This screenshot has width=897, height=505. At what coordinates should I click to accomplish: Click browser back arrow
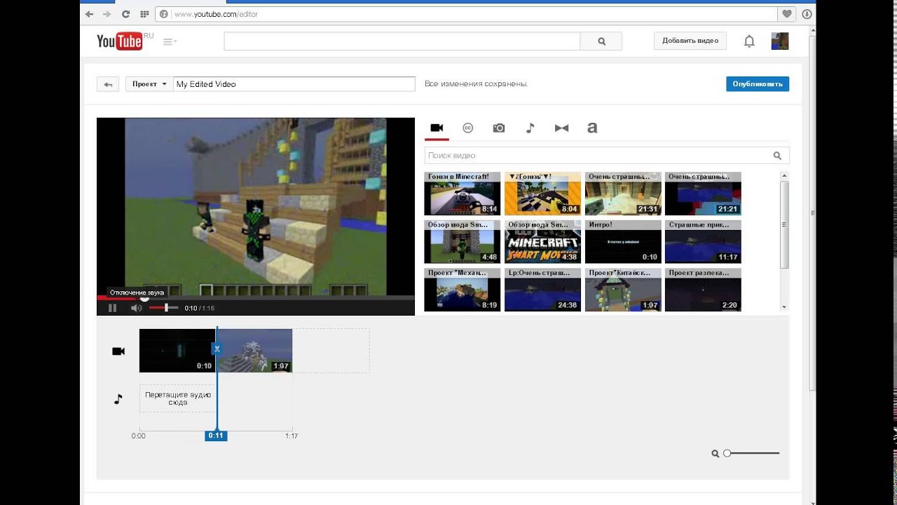point(89,14)
